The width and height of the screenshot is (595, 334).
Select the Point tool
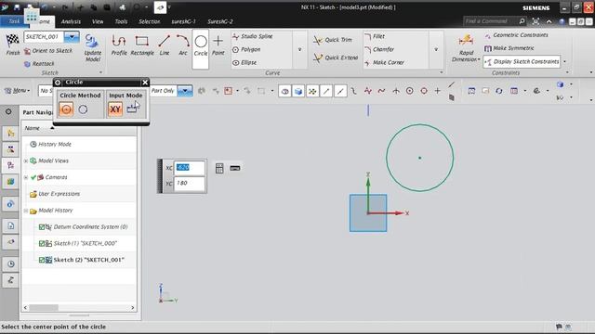[218, 45]
